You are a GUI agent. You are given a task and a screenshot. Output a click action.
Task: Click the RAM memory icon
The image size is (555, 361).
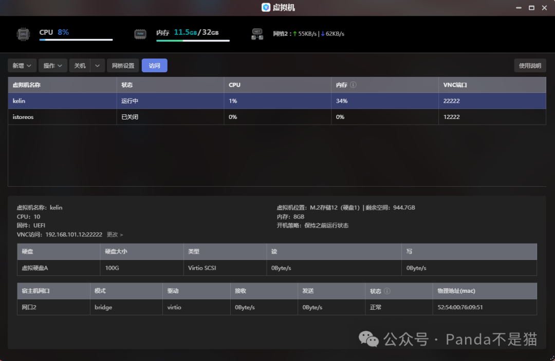140,34
